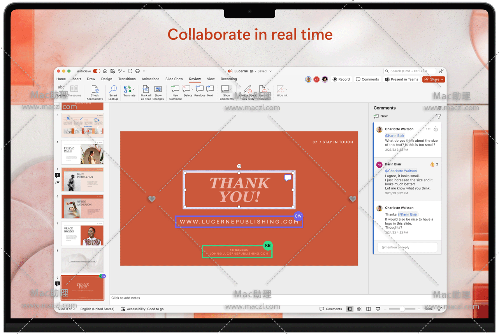The image size is (499, 334).
Task: Click Mark All as Read icon
Action: [146, 89]
